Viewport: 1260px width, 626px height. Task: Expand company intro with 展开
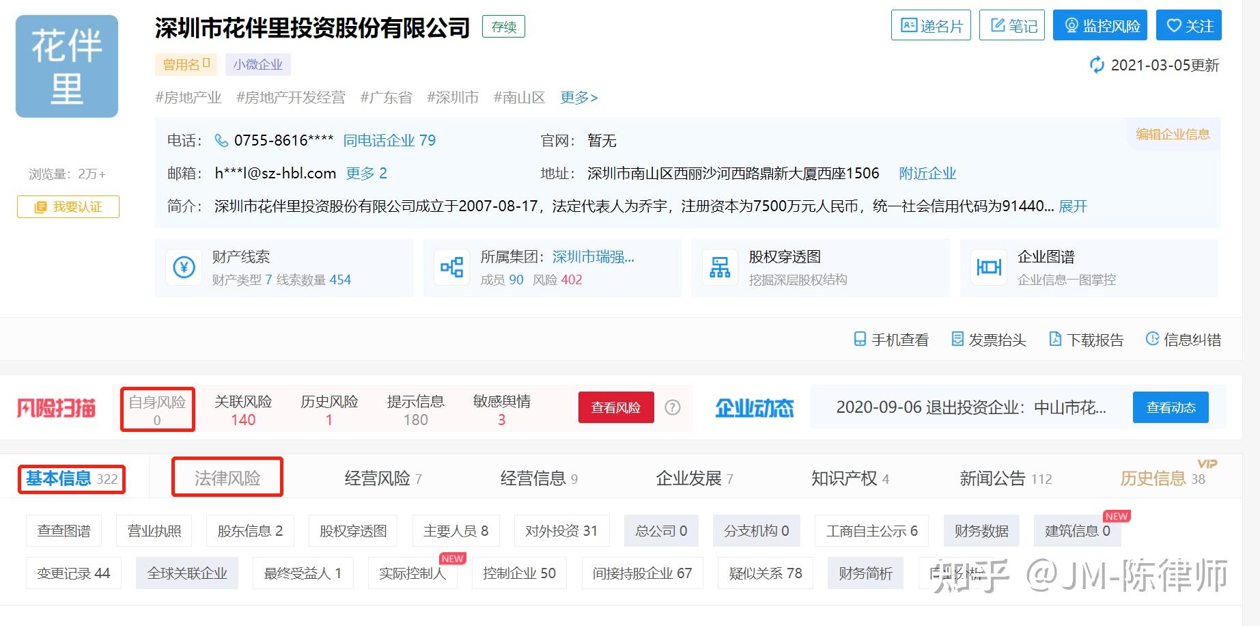(x=1073, y=206)
